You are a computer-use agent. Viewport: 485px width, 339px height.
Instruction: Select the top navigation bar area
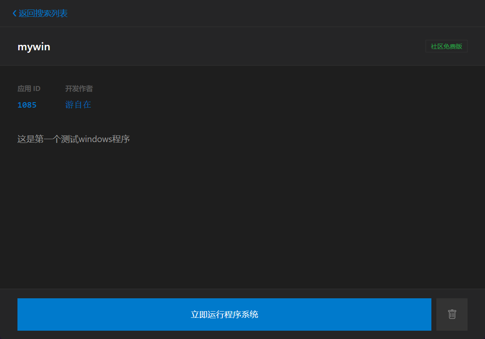click(242, 13)
